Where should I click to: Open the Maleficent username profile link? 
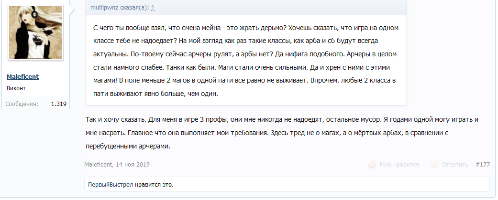22,76
